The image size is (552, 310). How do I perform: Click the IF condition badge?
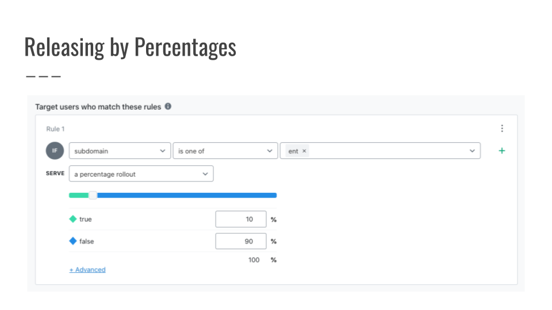pyautogui.click(x=55, y=151)
